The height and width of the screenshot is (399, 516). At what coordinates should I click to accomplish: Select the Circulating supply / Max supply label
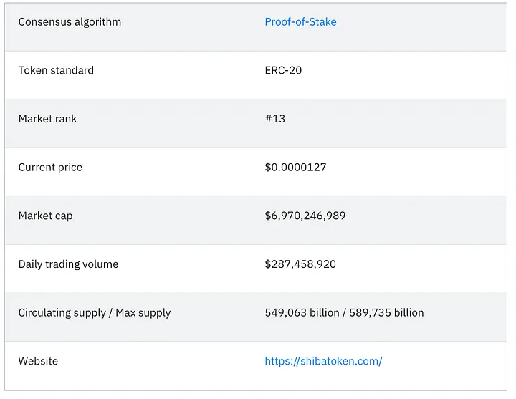coord(95,313)
